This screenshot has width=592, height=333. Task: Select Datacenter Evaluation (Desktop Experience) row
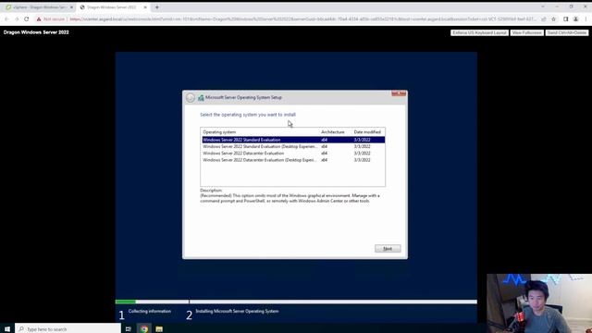coord(293,160)
